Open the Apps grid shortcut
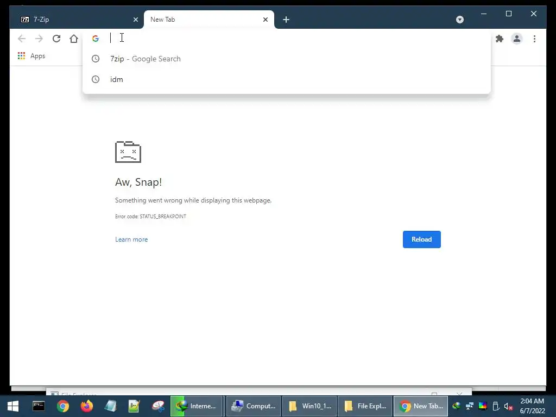This screenshot has height=417, width=556. (x=31, y=56)
